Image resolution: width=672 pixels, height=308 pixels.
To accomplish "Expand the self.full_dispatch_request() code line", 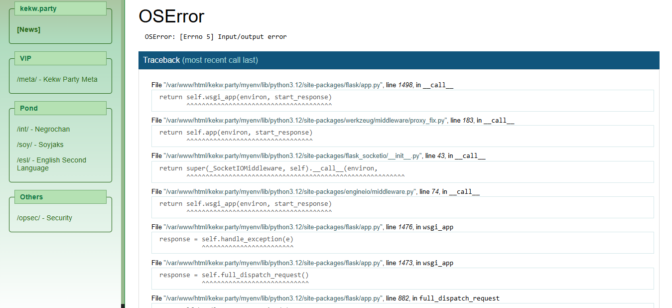I will pos(402,278).
